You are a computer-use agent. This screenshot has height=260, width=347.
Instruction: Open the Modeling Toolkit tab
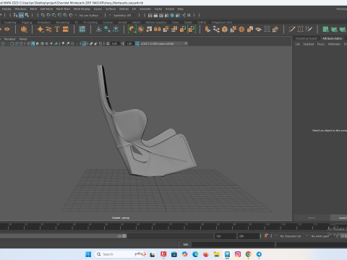[x=306, y=38]
